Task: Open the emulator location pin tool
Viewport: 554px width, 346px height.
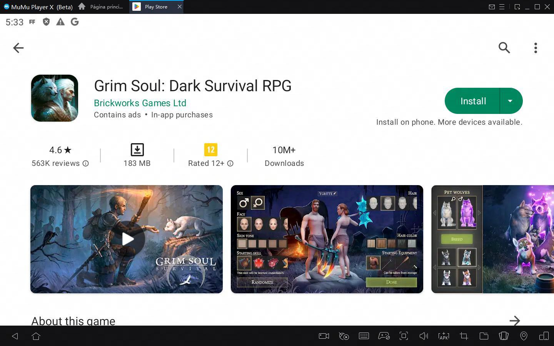Action: (x=524, y=336)
